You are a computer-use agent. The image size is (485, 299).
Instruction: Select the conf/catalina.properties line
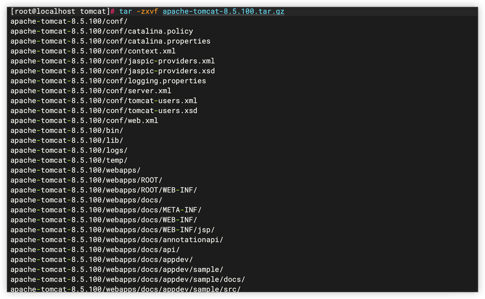coord(110,41)
